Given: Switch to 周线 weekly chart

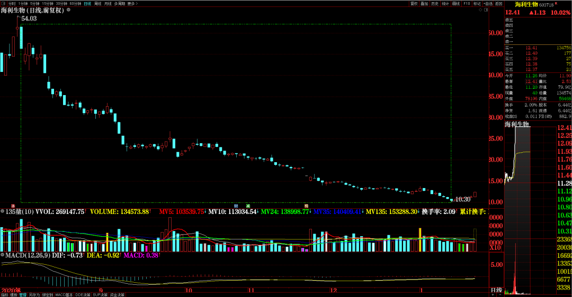Looking at the screenshot, I should tap(98, 4).
